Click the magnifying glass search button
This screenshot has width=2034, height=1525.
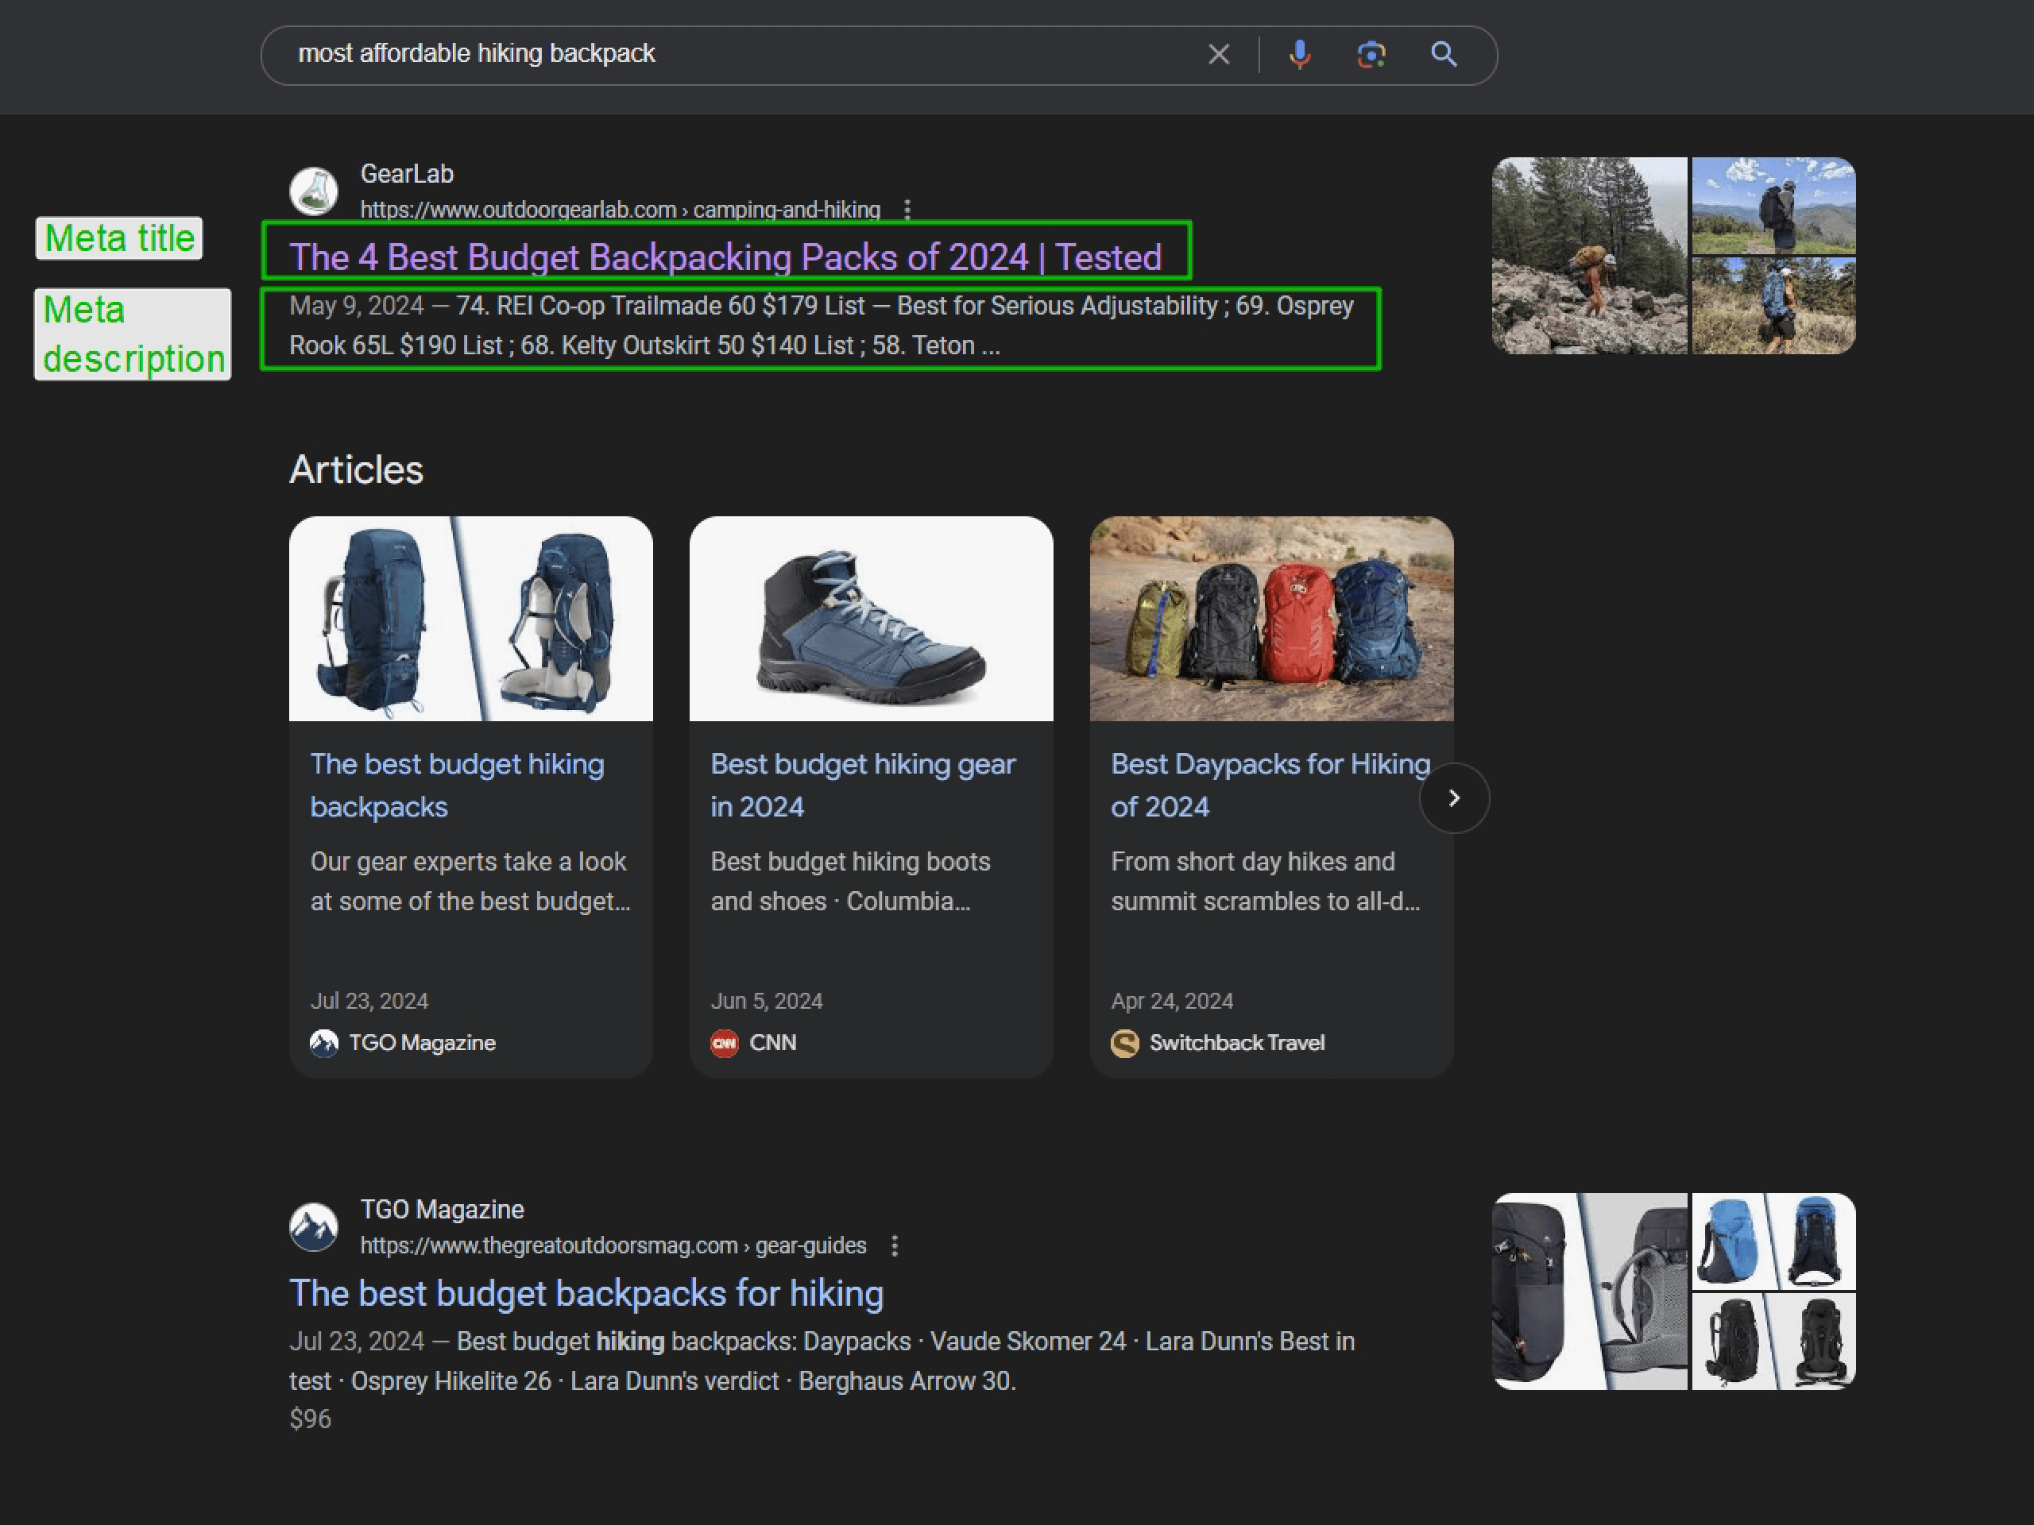pyautogui.click(x=1444, y=55)
